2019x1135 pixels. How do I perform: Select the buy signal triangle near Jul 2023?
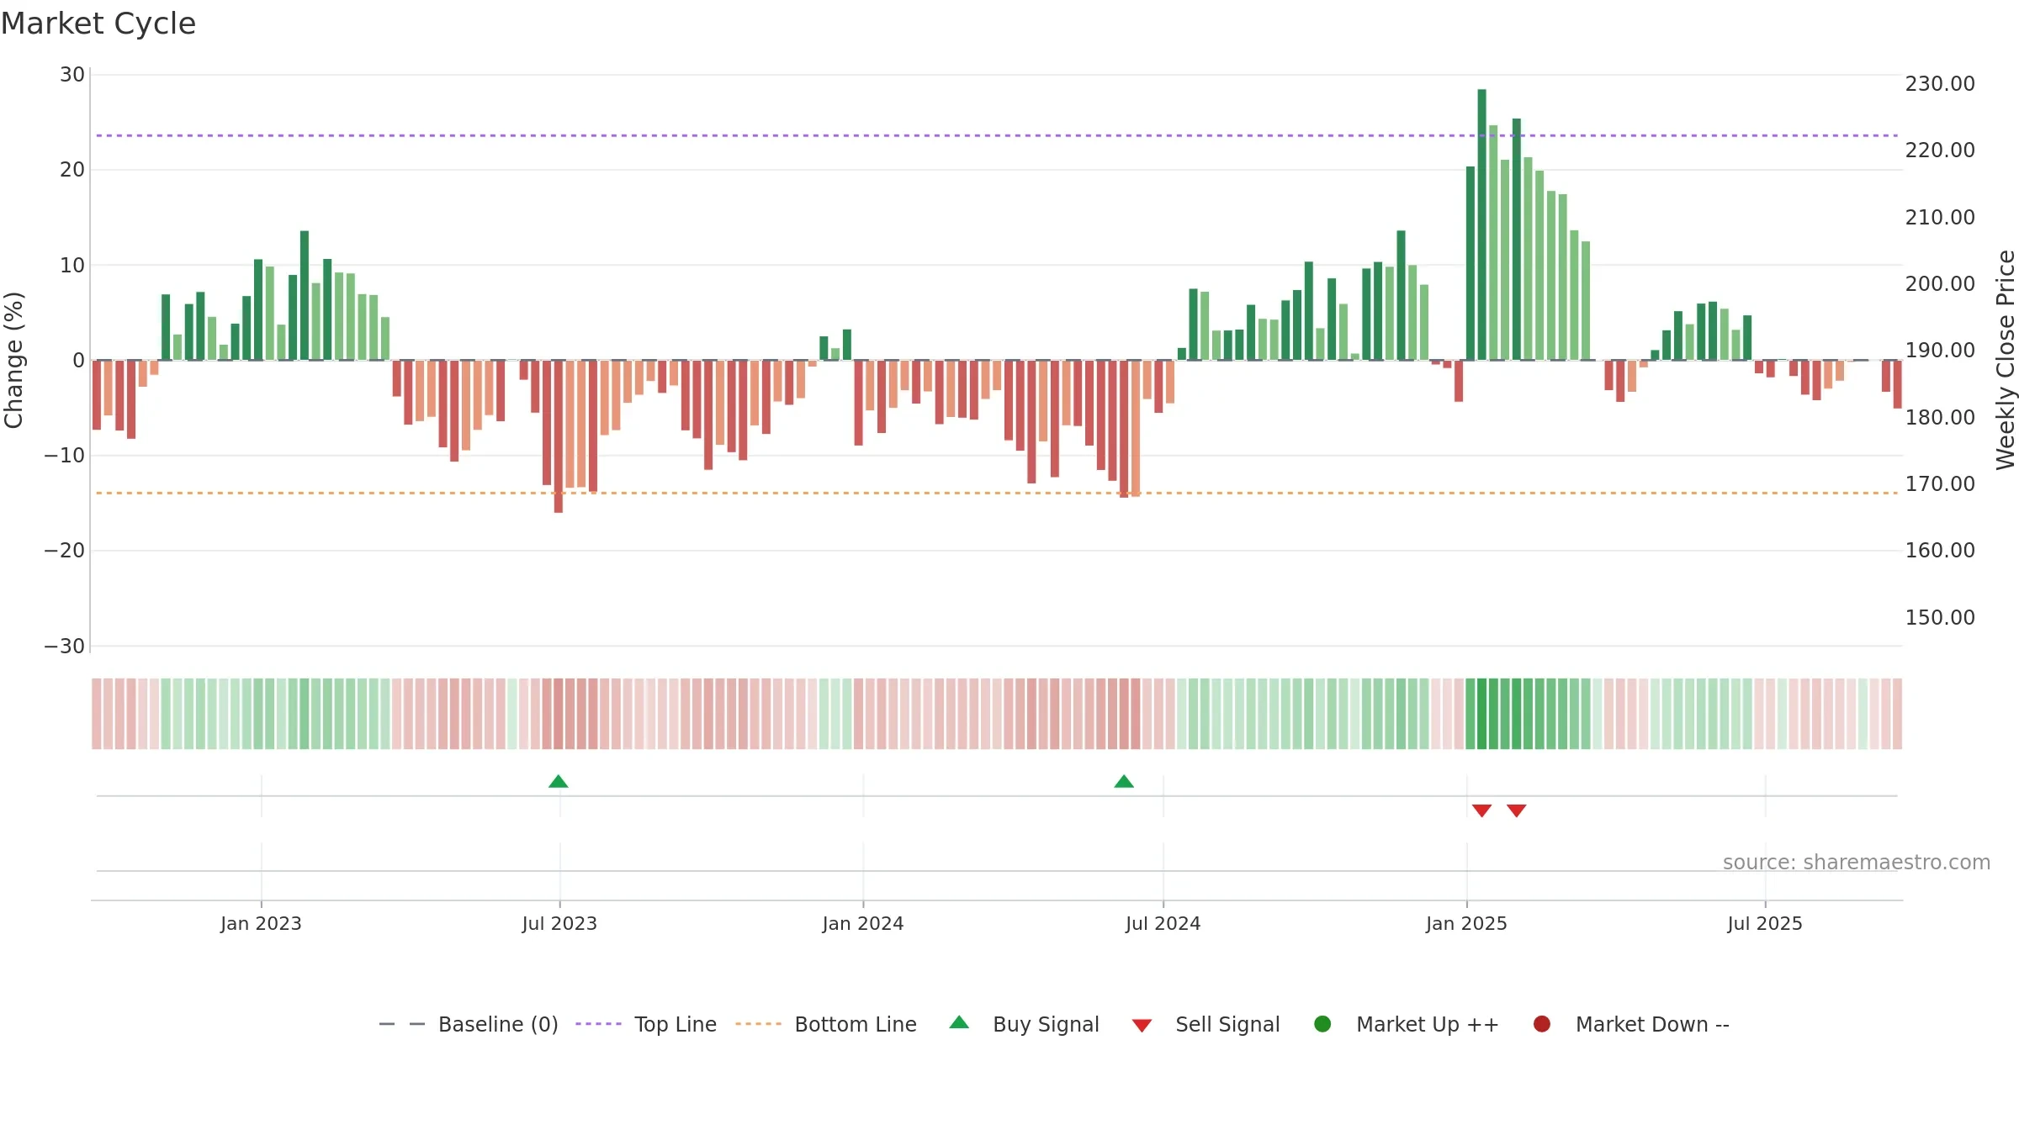pyautogui.click(x=559, y=781)
